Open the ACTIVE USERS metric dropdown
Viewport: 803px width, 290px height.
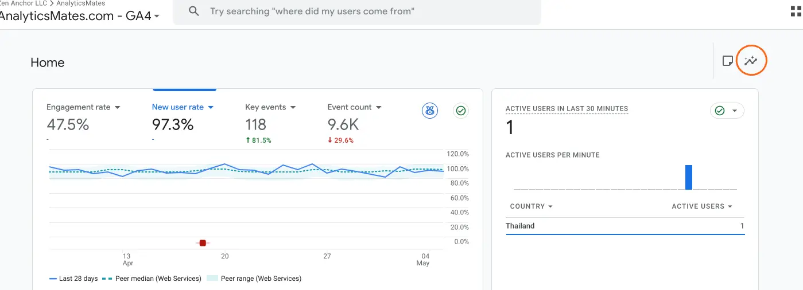(x=702, y=206)
